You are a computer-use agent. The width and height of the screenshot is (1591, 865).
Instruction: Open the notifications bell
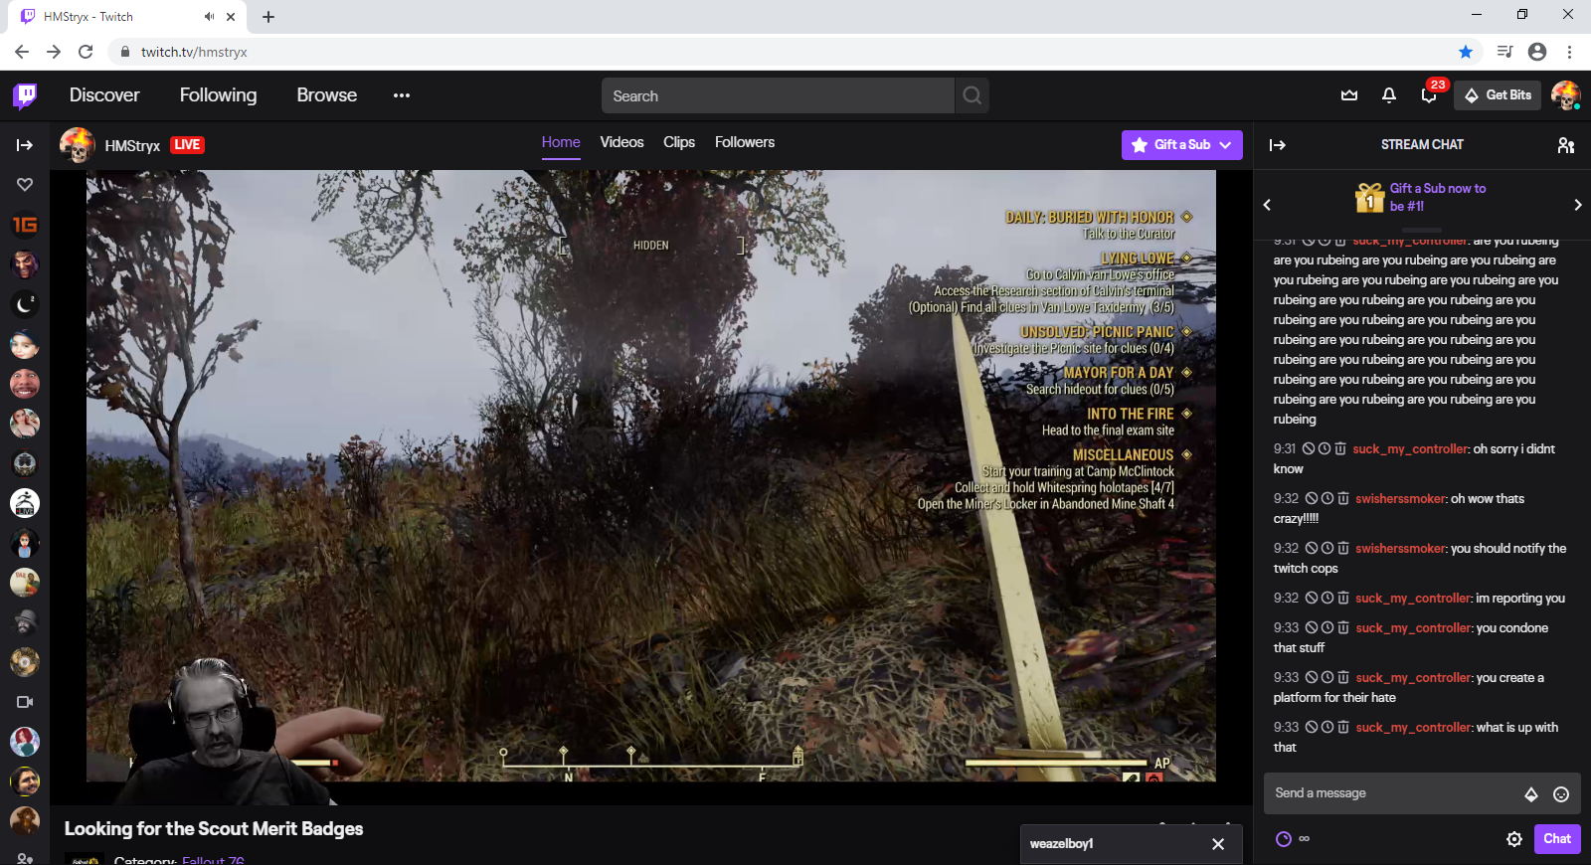point(1389,95)
